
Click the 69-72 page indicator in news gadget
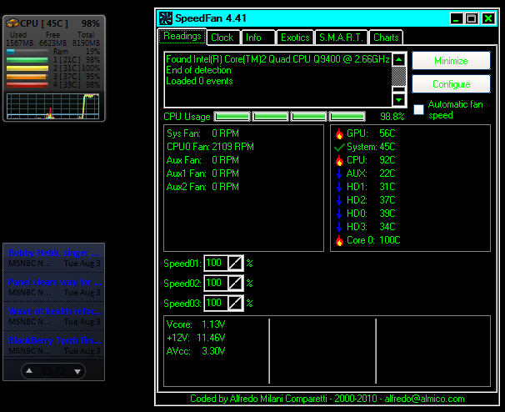click(x=53, y=371)
